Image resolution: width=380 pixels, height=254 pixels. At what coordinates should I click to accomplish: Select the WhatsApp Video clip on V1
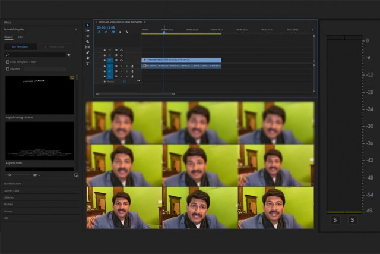(181, 60)
